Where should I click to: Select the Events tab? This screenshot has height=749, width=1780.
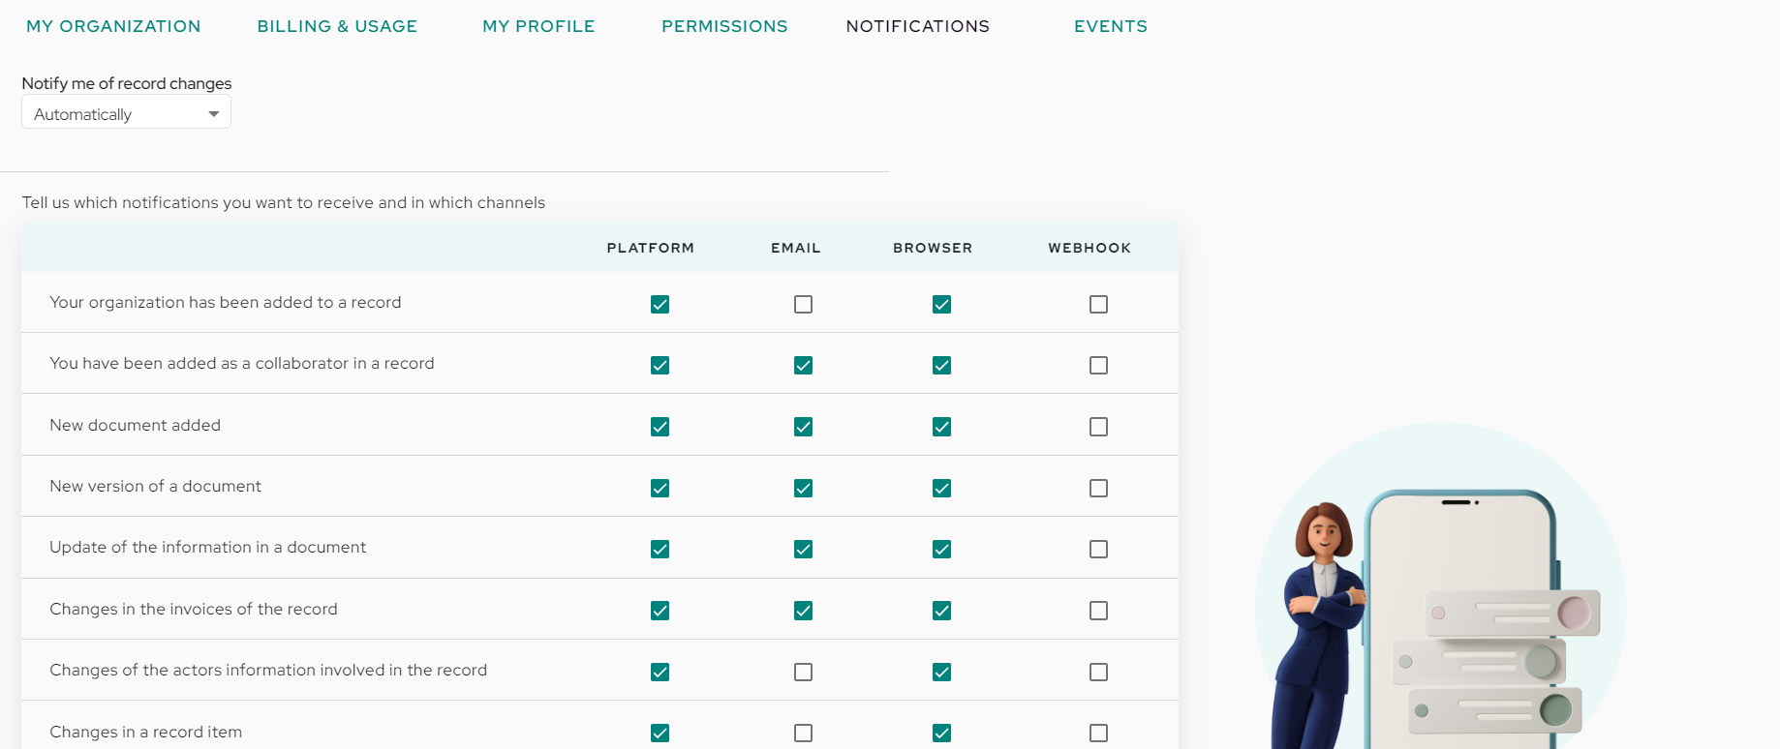coord(1111,26)
